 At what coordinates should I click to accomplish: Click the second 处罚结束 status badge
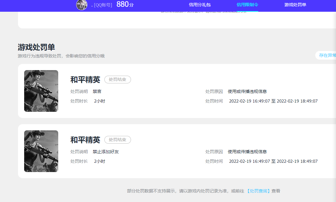pos(117,140)
